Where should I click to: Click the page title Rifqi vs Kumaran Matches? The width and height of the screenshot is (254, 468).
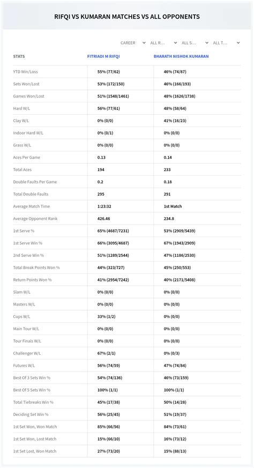127,17
